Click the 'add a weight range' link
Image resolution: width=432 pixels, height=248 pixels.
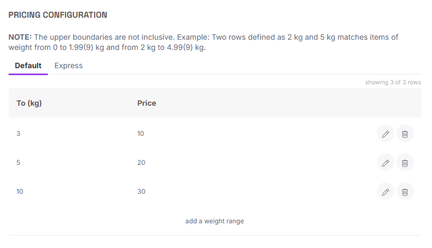point(214,221)
